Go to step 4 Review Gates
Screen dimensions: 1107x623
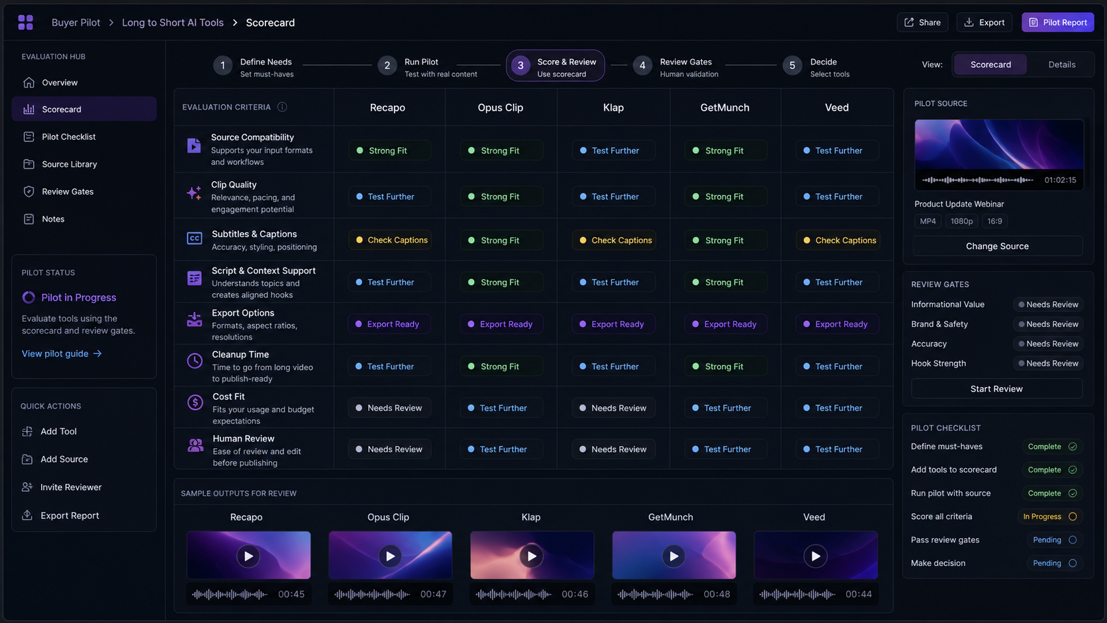tap(676, 66)
